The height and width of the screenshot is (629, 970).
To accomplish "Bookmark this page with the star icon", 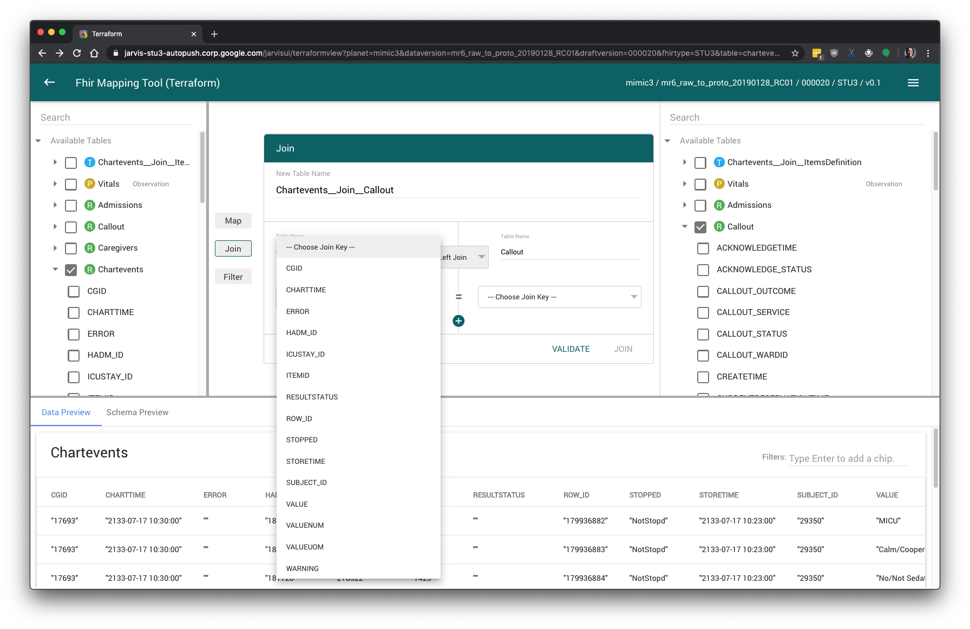I will (795, 53).
